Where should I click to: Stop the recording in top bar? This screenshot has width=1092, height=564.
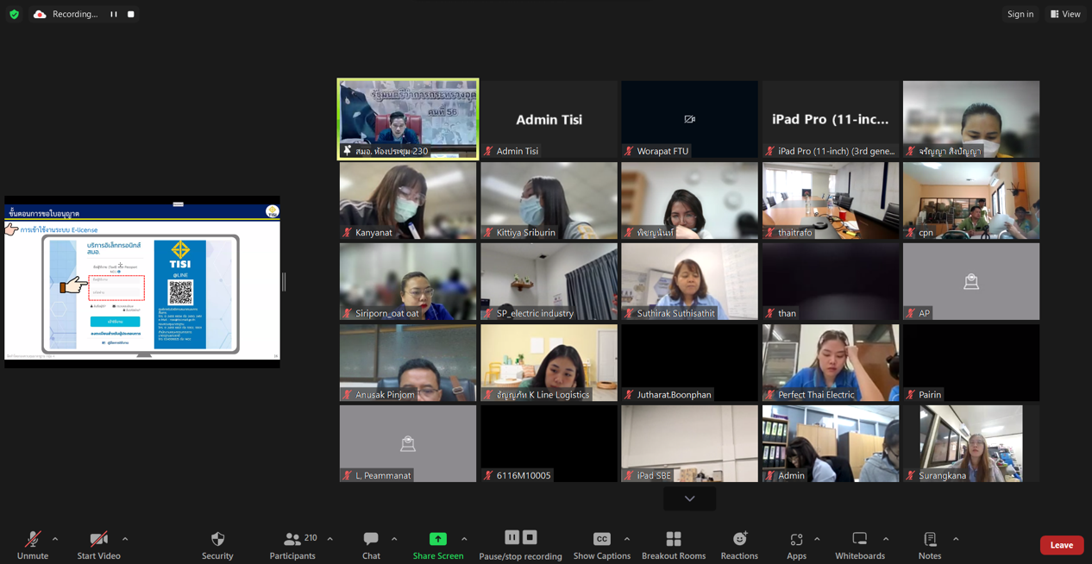131,14
